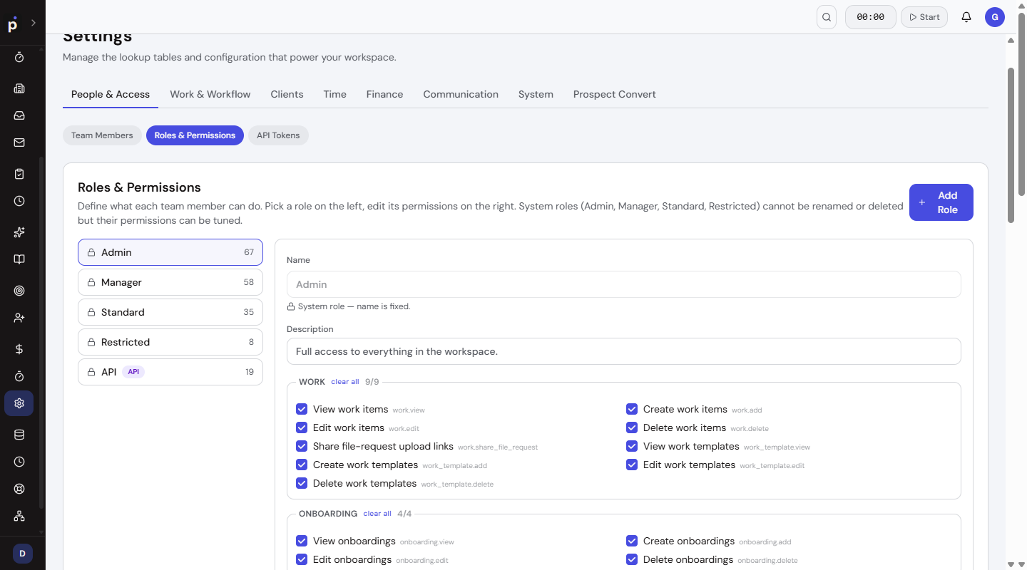This screenshot has width=1027, height=570.
Task: Select the API role row
Action: coord(170,372)
